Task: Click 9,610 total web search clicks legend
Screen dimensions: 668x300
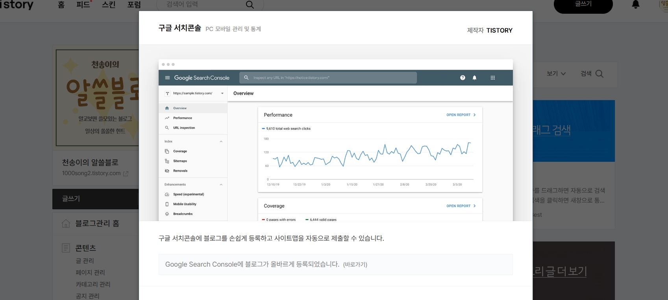Action: [286, 128]
